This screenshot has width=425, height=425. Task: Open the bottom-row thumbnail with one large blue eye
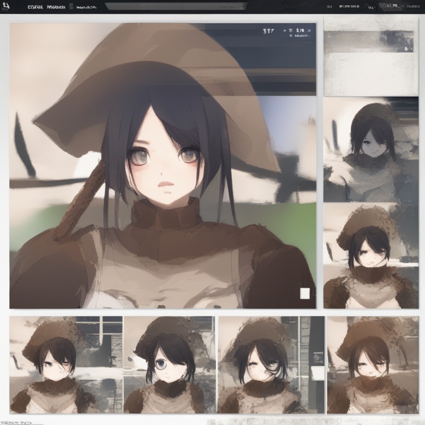pyautogui.click(x=169, y=365)
